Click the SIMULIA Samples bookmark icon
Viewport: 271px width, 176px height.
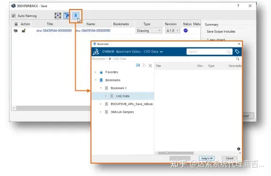[107, 112]
